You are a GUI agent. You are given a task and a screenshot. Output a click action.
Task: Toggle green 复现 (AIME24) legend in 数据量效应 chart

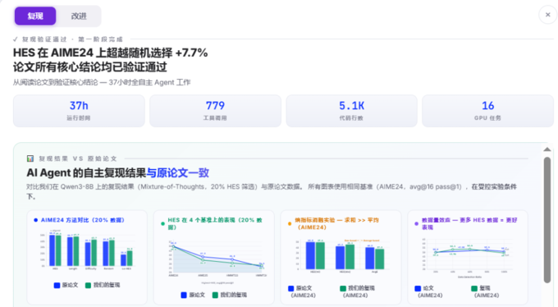click(486, 291)
